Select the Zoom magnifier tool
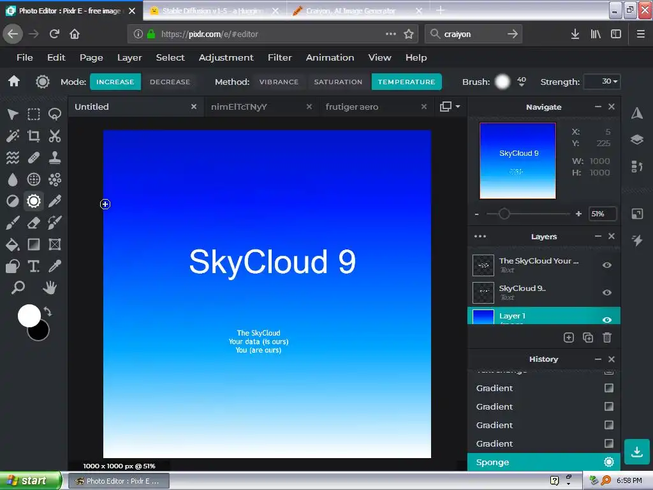The image size is (653, 490). click(x=17, y=288)
